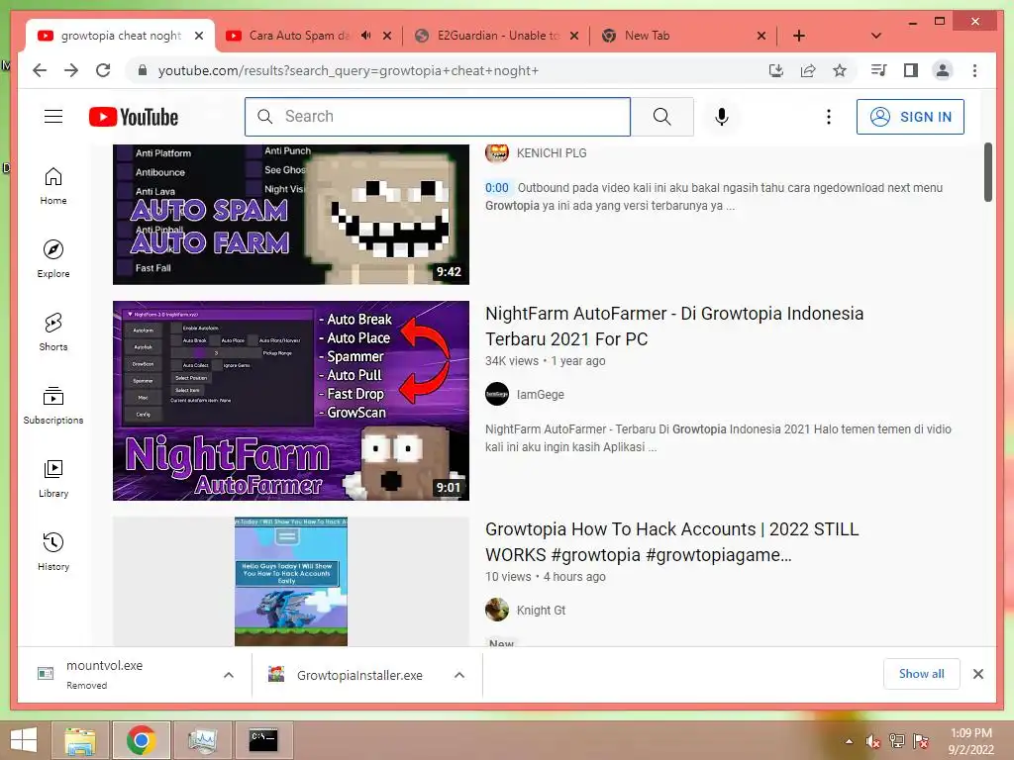Open Explore in sidebar

click(x=53, y=259)
